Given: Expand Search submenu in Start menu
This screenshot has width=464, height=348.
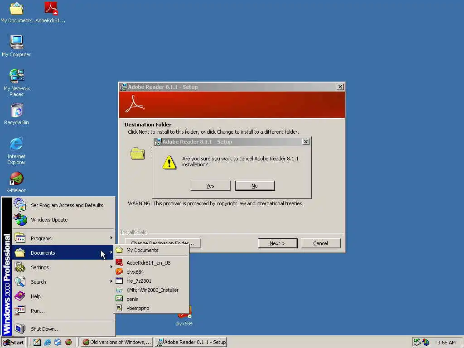Looking at the screenshot, I should coord(63,282).
